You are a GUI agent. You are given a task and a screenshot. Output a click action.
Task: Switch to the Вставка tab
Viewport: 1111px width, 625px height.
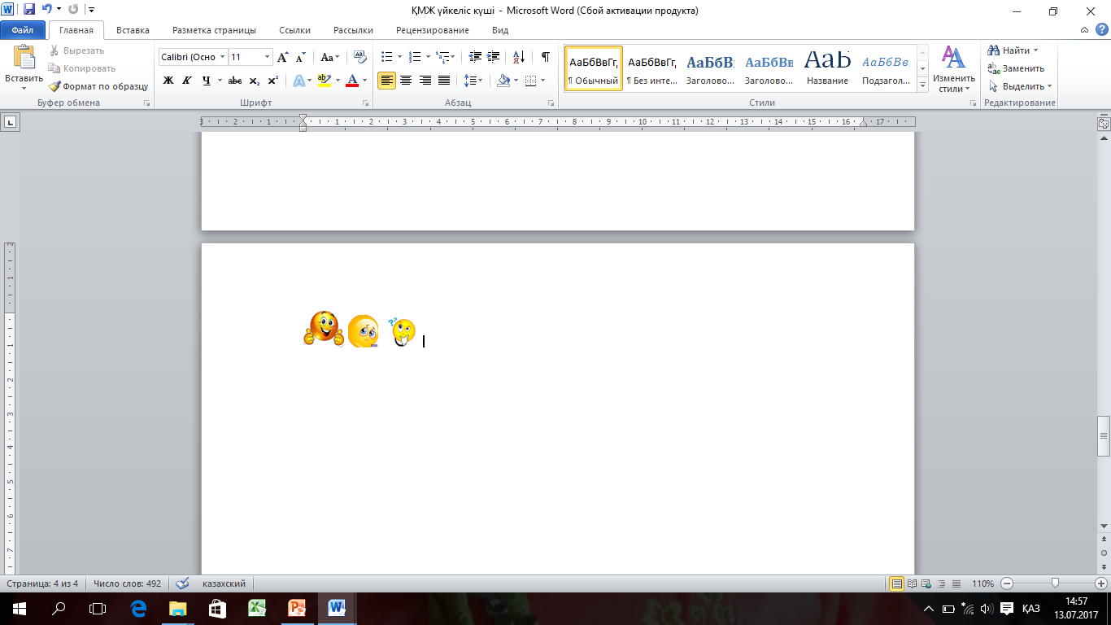tap(133, 30)
